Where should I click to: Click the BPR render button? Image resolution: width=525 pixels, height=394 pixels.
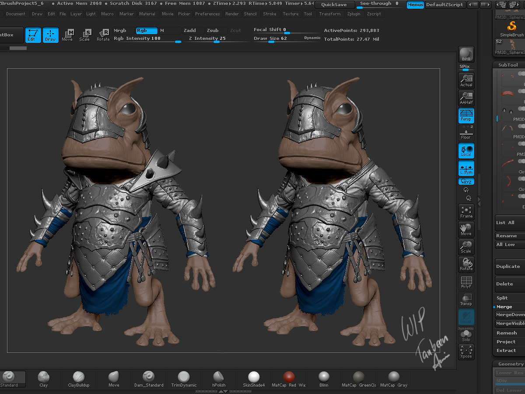466,54
